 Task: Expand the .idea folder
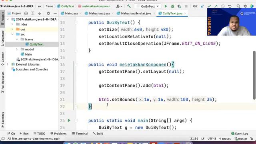point(12,24)
